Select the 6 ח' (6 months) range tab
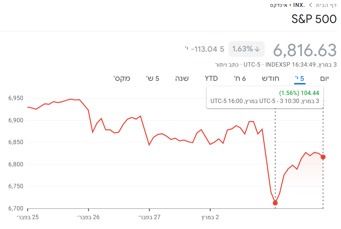 240,78
